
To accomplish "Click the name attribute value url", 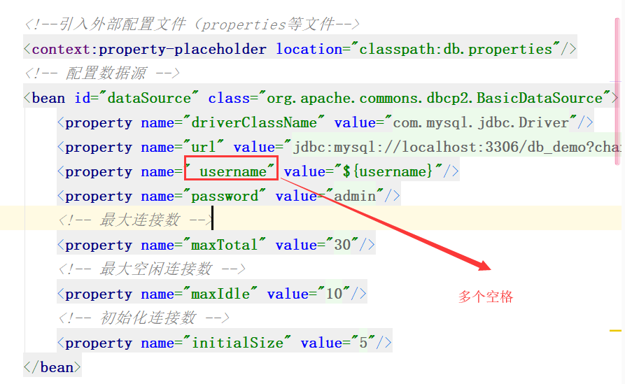I will 204,147.
